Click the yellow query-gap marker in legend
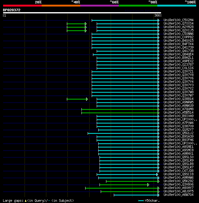 point(25,201)
